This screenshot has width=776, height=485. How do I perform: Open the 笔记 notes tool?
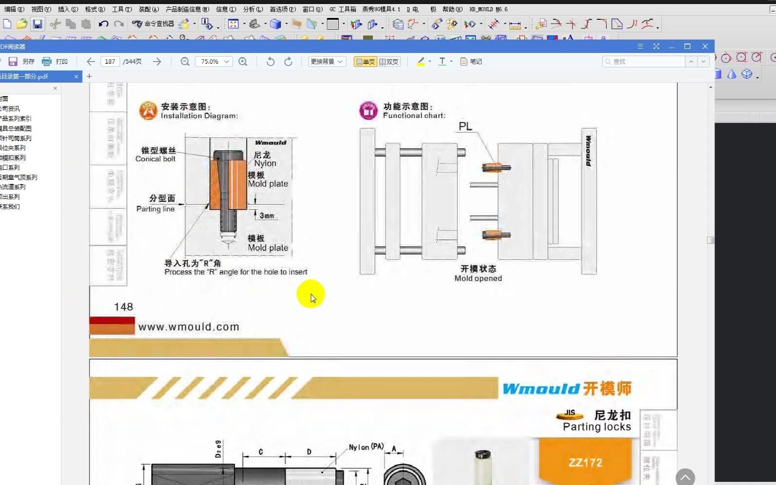(471, 62)
